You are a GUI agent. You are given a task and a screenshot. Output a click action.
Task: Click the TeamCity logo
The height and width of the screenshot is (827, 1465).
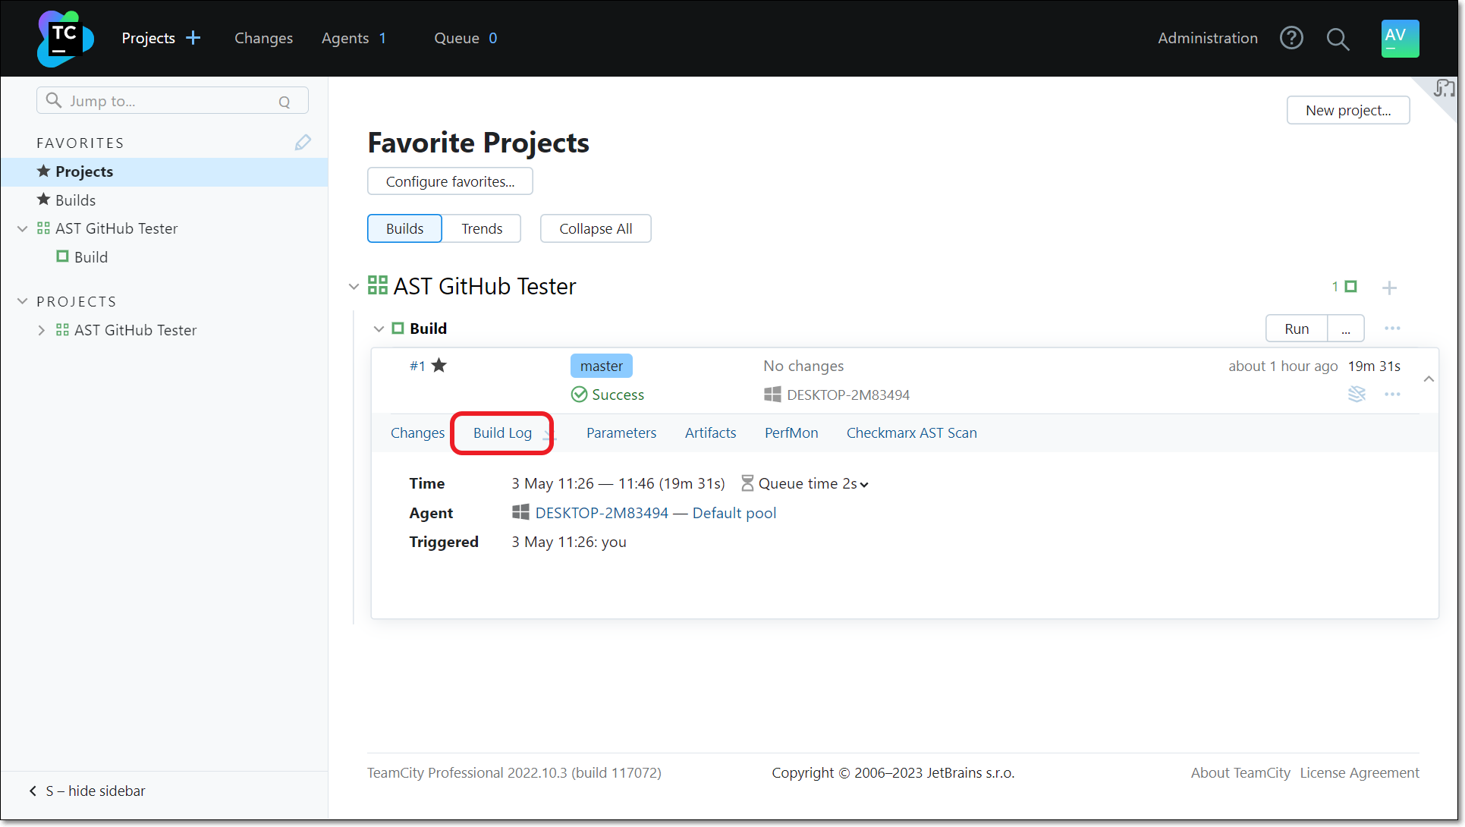tap(65, 38)
